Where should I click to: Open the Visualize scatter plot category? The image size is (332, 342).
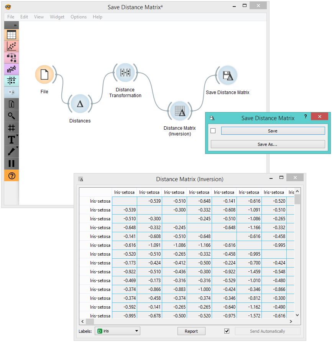click(12, 46)
